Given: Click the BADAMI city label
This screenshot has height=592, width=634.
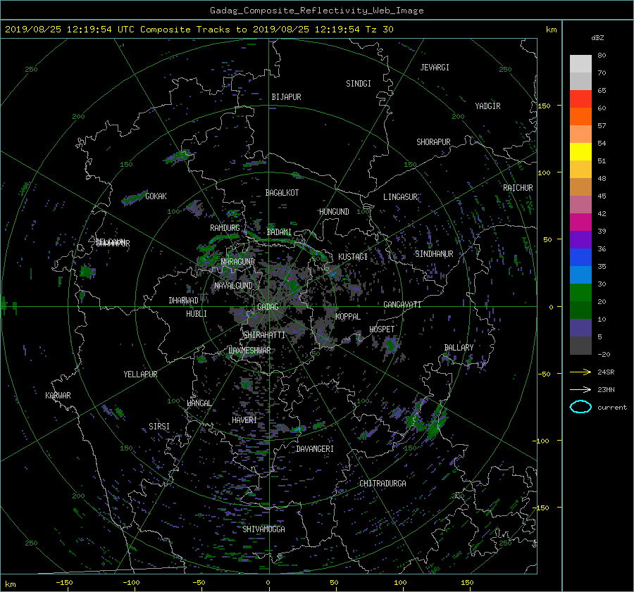Looking at the screenshot, I should pos(279,232).
